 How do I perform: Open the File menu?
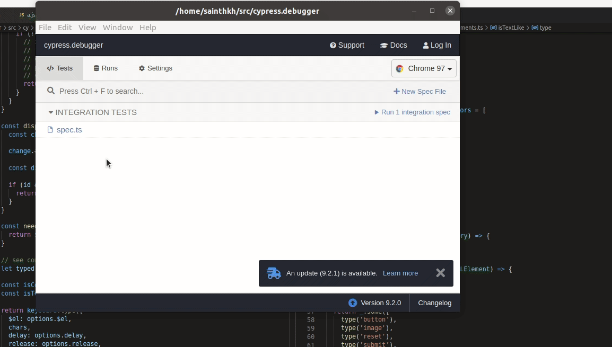(x=45, y=27)
